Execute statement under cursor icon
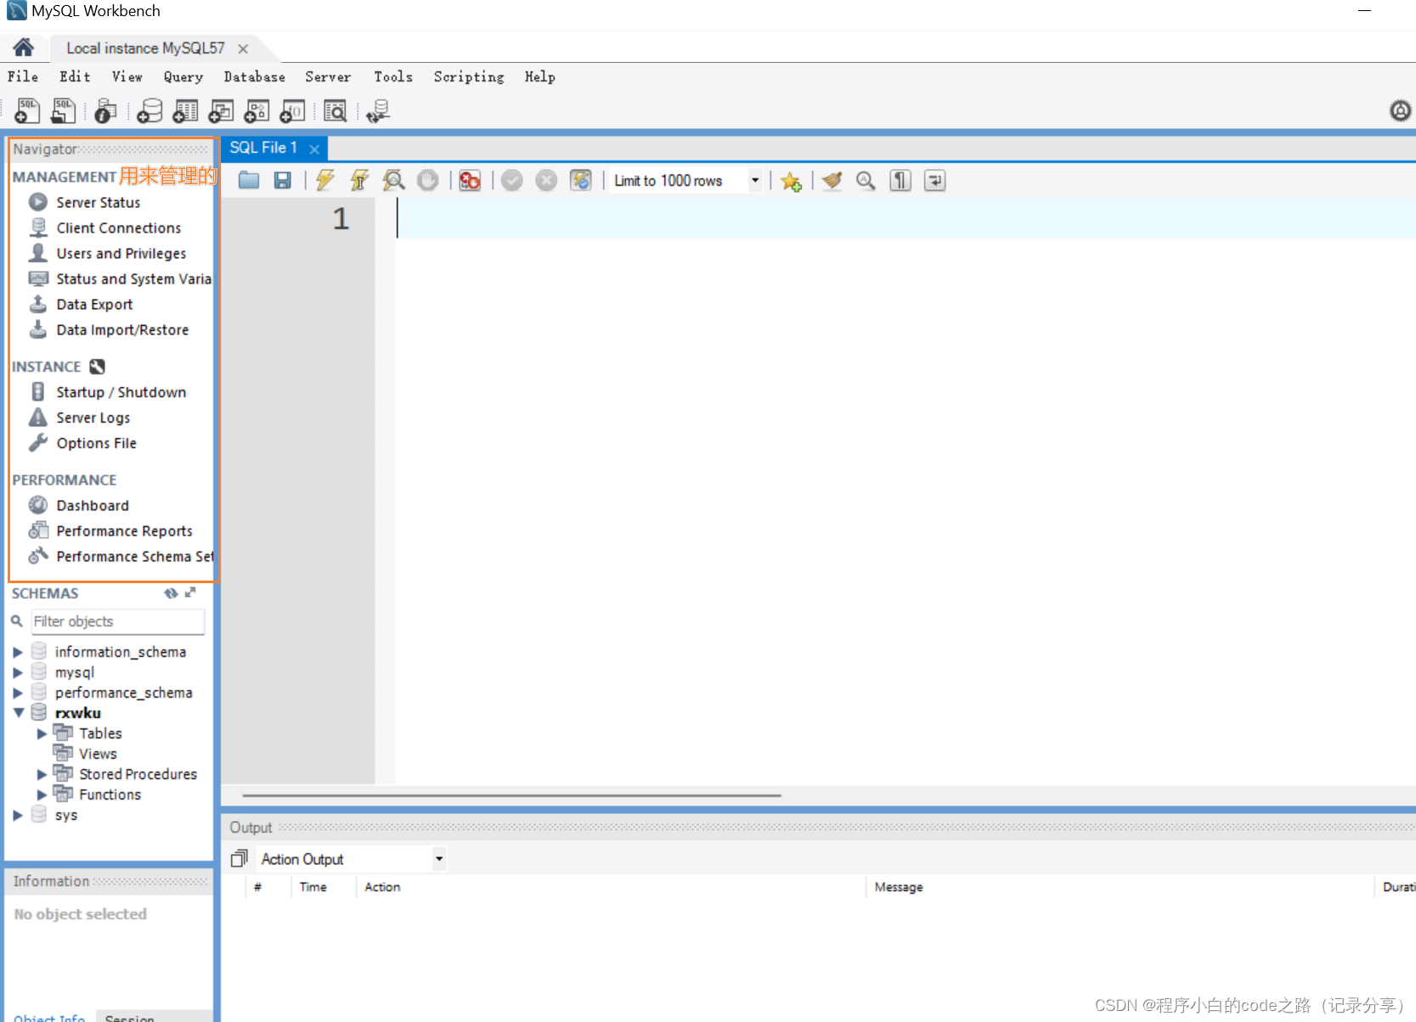The height and width of the screenshot is (1022, 1416). click(359, 180)
